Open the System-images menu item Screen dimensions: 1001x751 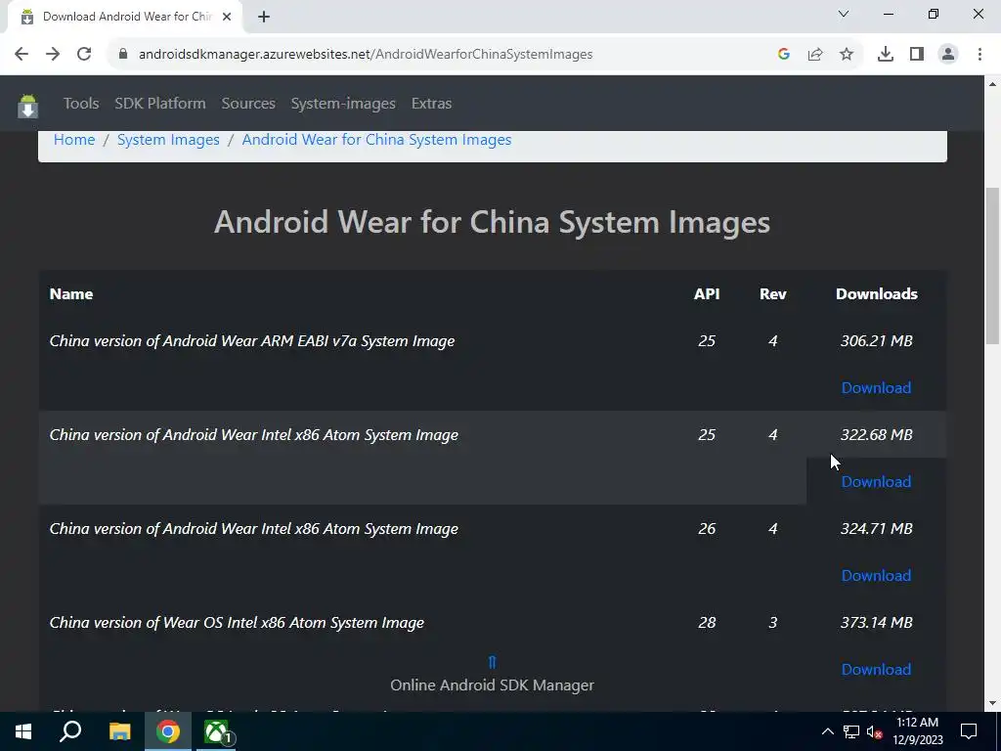click(343, 104)
